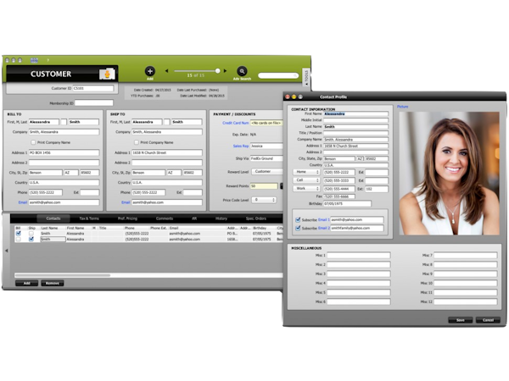Open the Tools side tab
509x381 pixels.
(305, 77)
